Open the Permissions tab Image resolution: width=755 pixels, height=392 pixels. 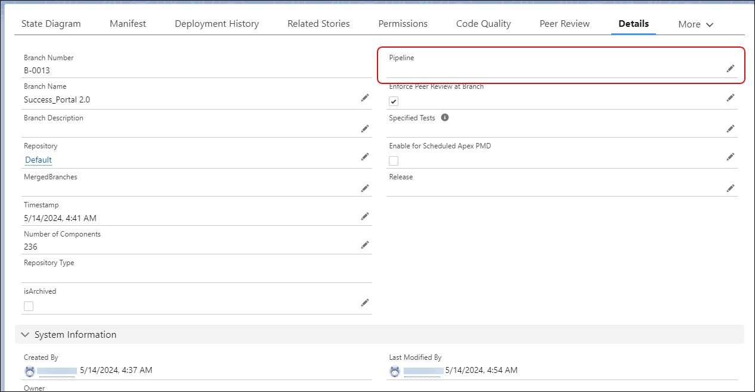point(403,24)
